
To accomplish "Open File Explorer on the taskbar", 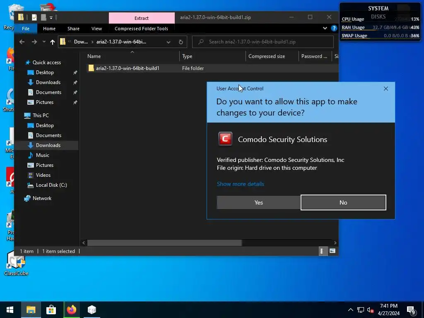I will [x=31, y=310].
